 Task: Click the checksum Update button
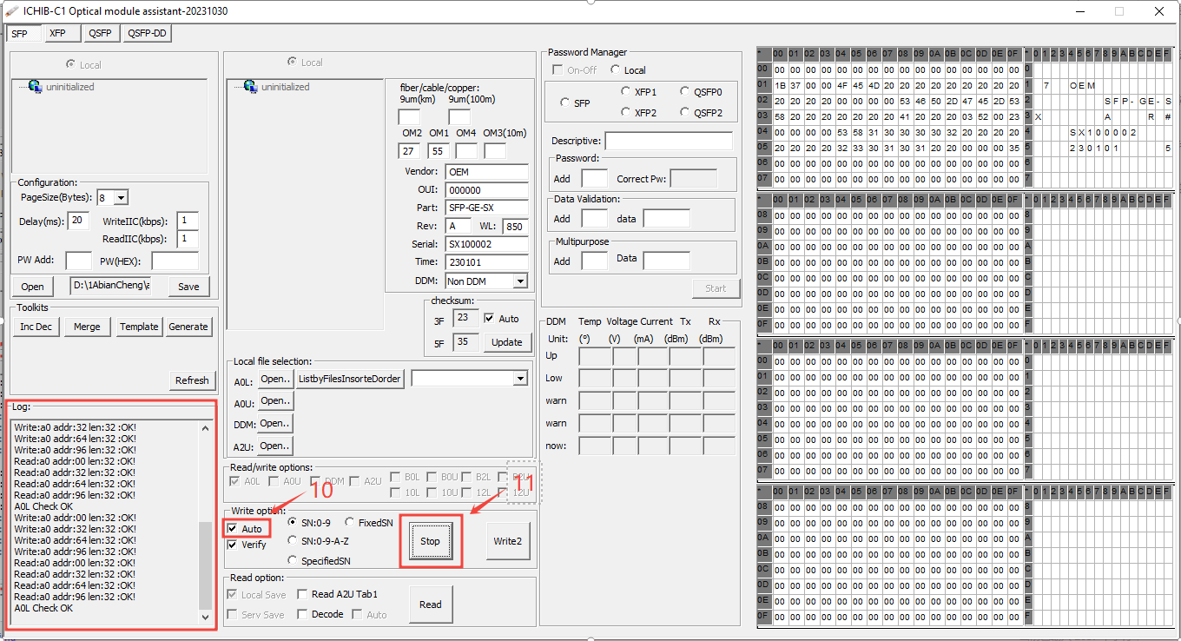pos(506,342)
